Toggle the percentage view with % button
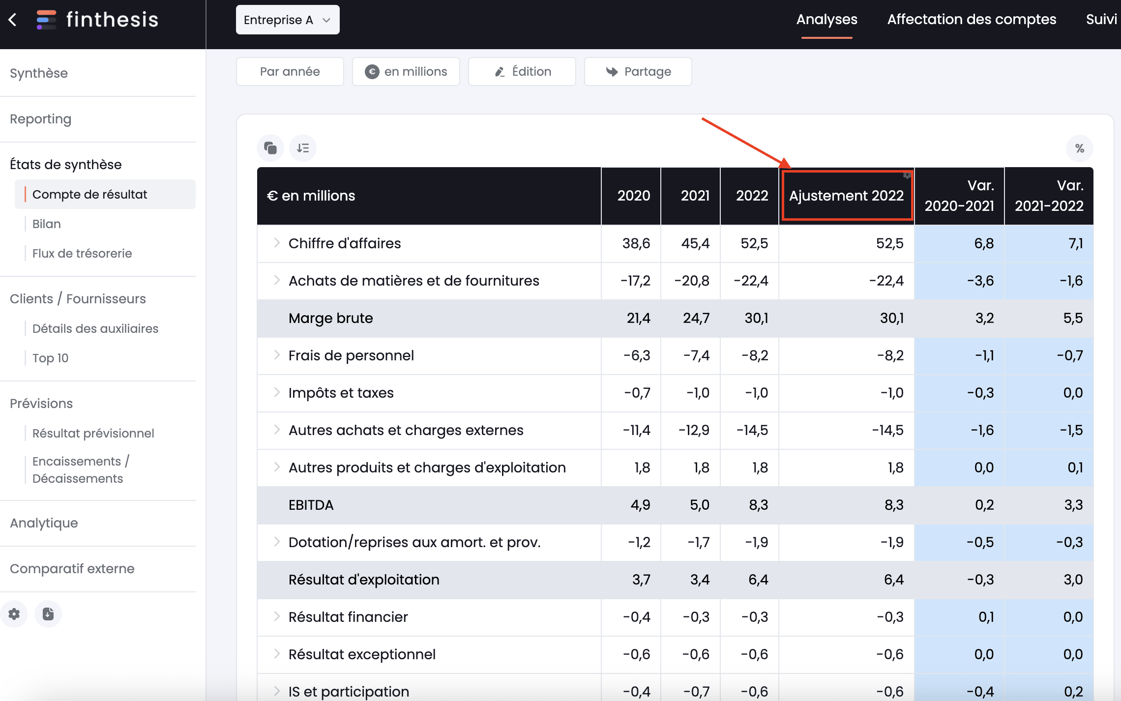 (x=1080, y=148)
